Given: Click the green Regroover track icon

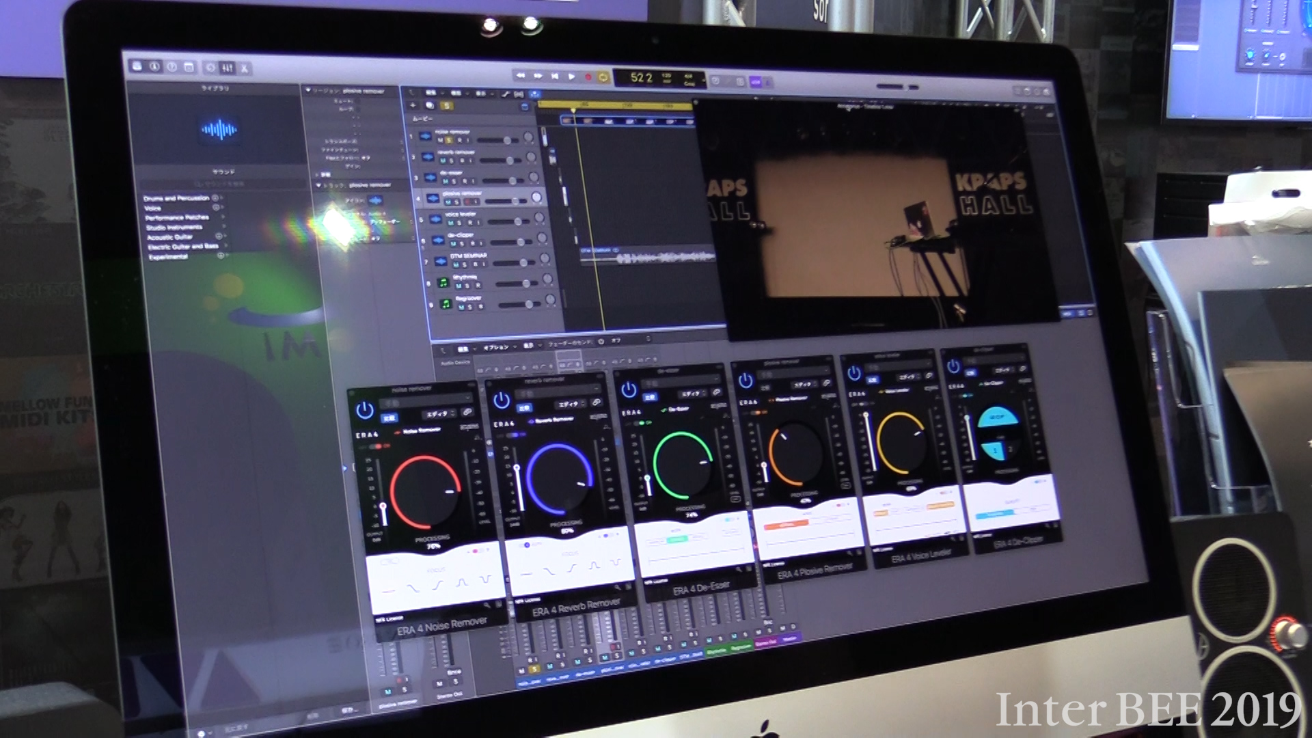Looking at the screenshot, I should tap(446, 303).
